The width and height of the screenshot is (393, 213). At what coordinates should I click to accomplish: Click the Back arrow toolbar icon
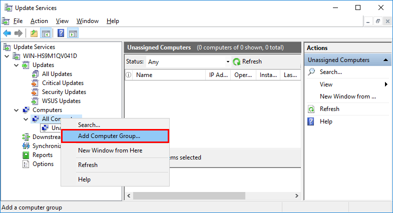pos(7,33)
